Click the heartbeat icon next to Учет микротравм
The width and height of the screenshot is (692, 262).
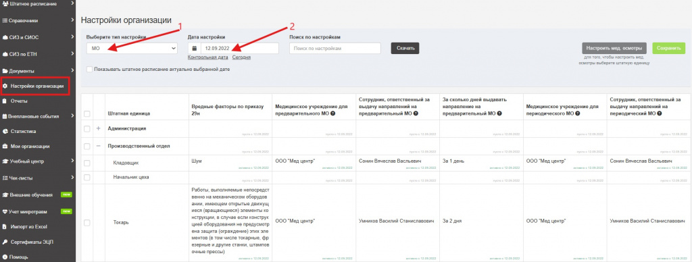[x=5, y=211]
